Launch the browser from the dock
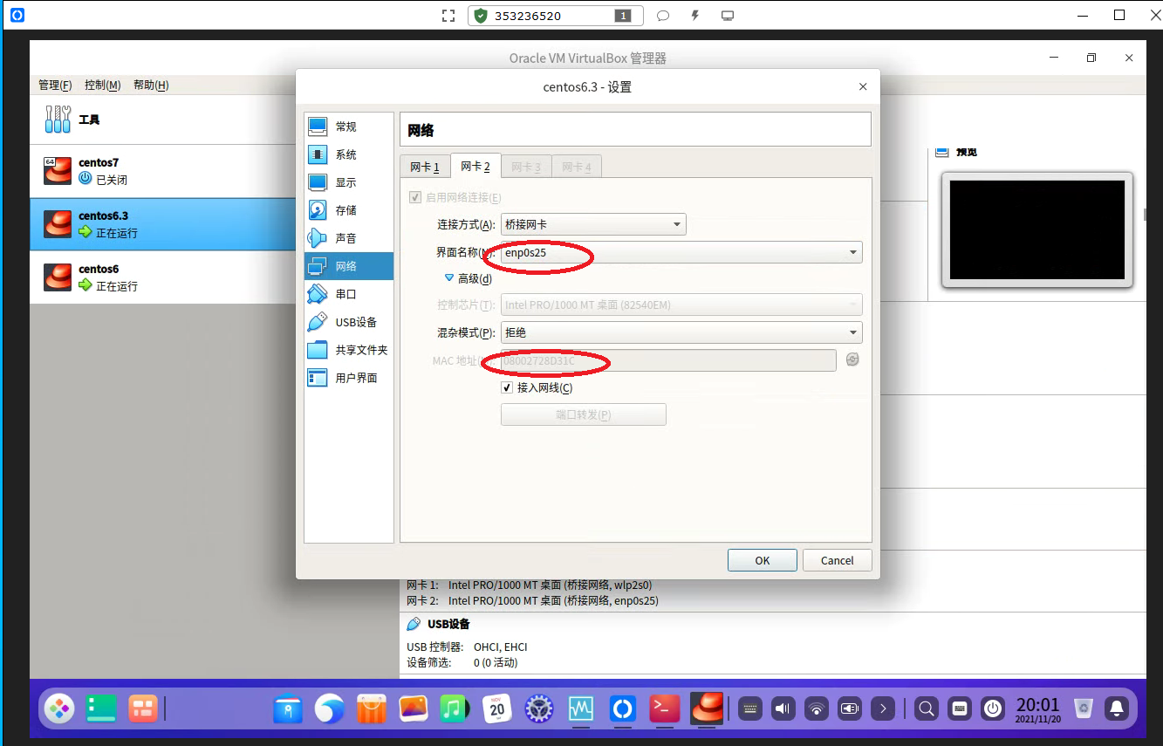Screen dimensions: 1163x746 pyautogui.click(x=329, y=708)
